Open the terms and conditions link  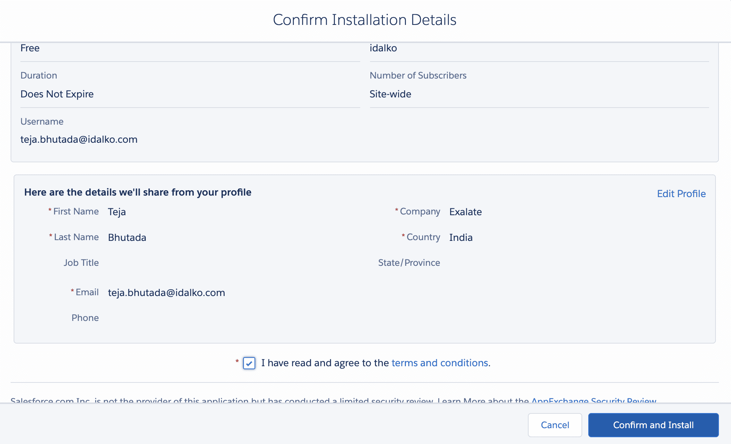pos(440,363)
